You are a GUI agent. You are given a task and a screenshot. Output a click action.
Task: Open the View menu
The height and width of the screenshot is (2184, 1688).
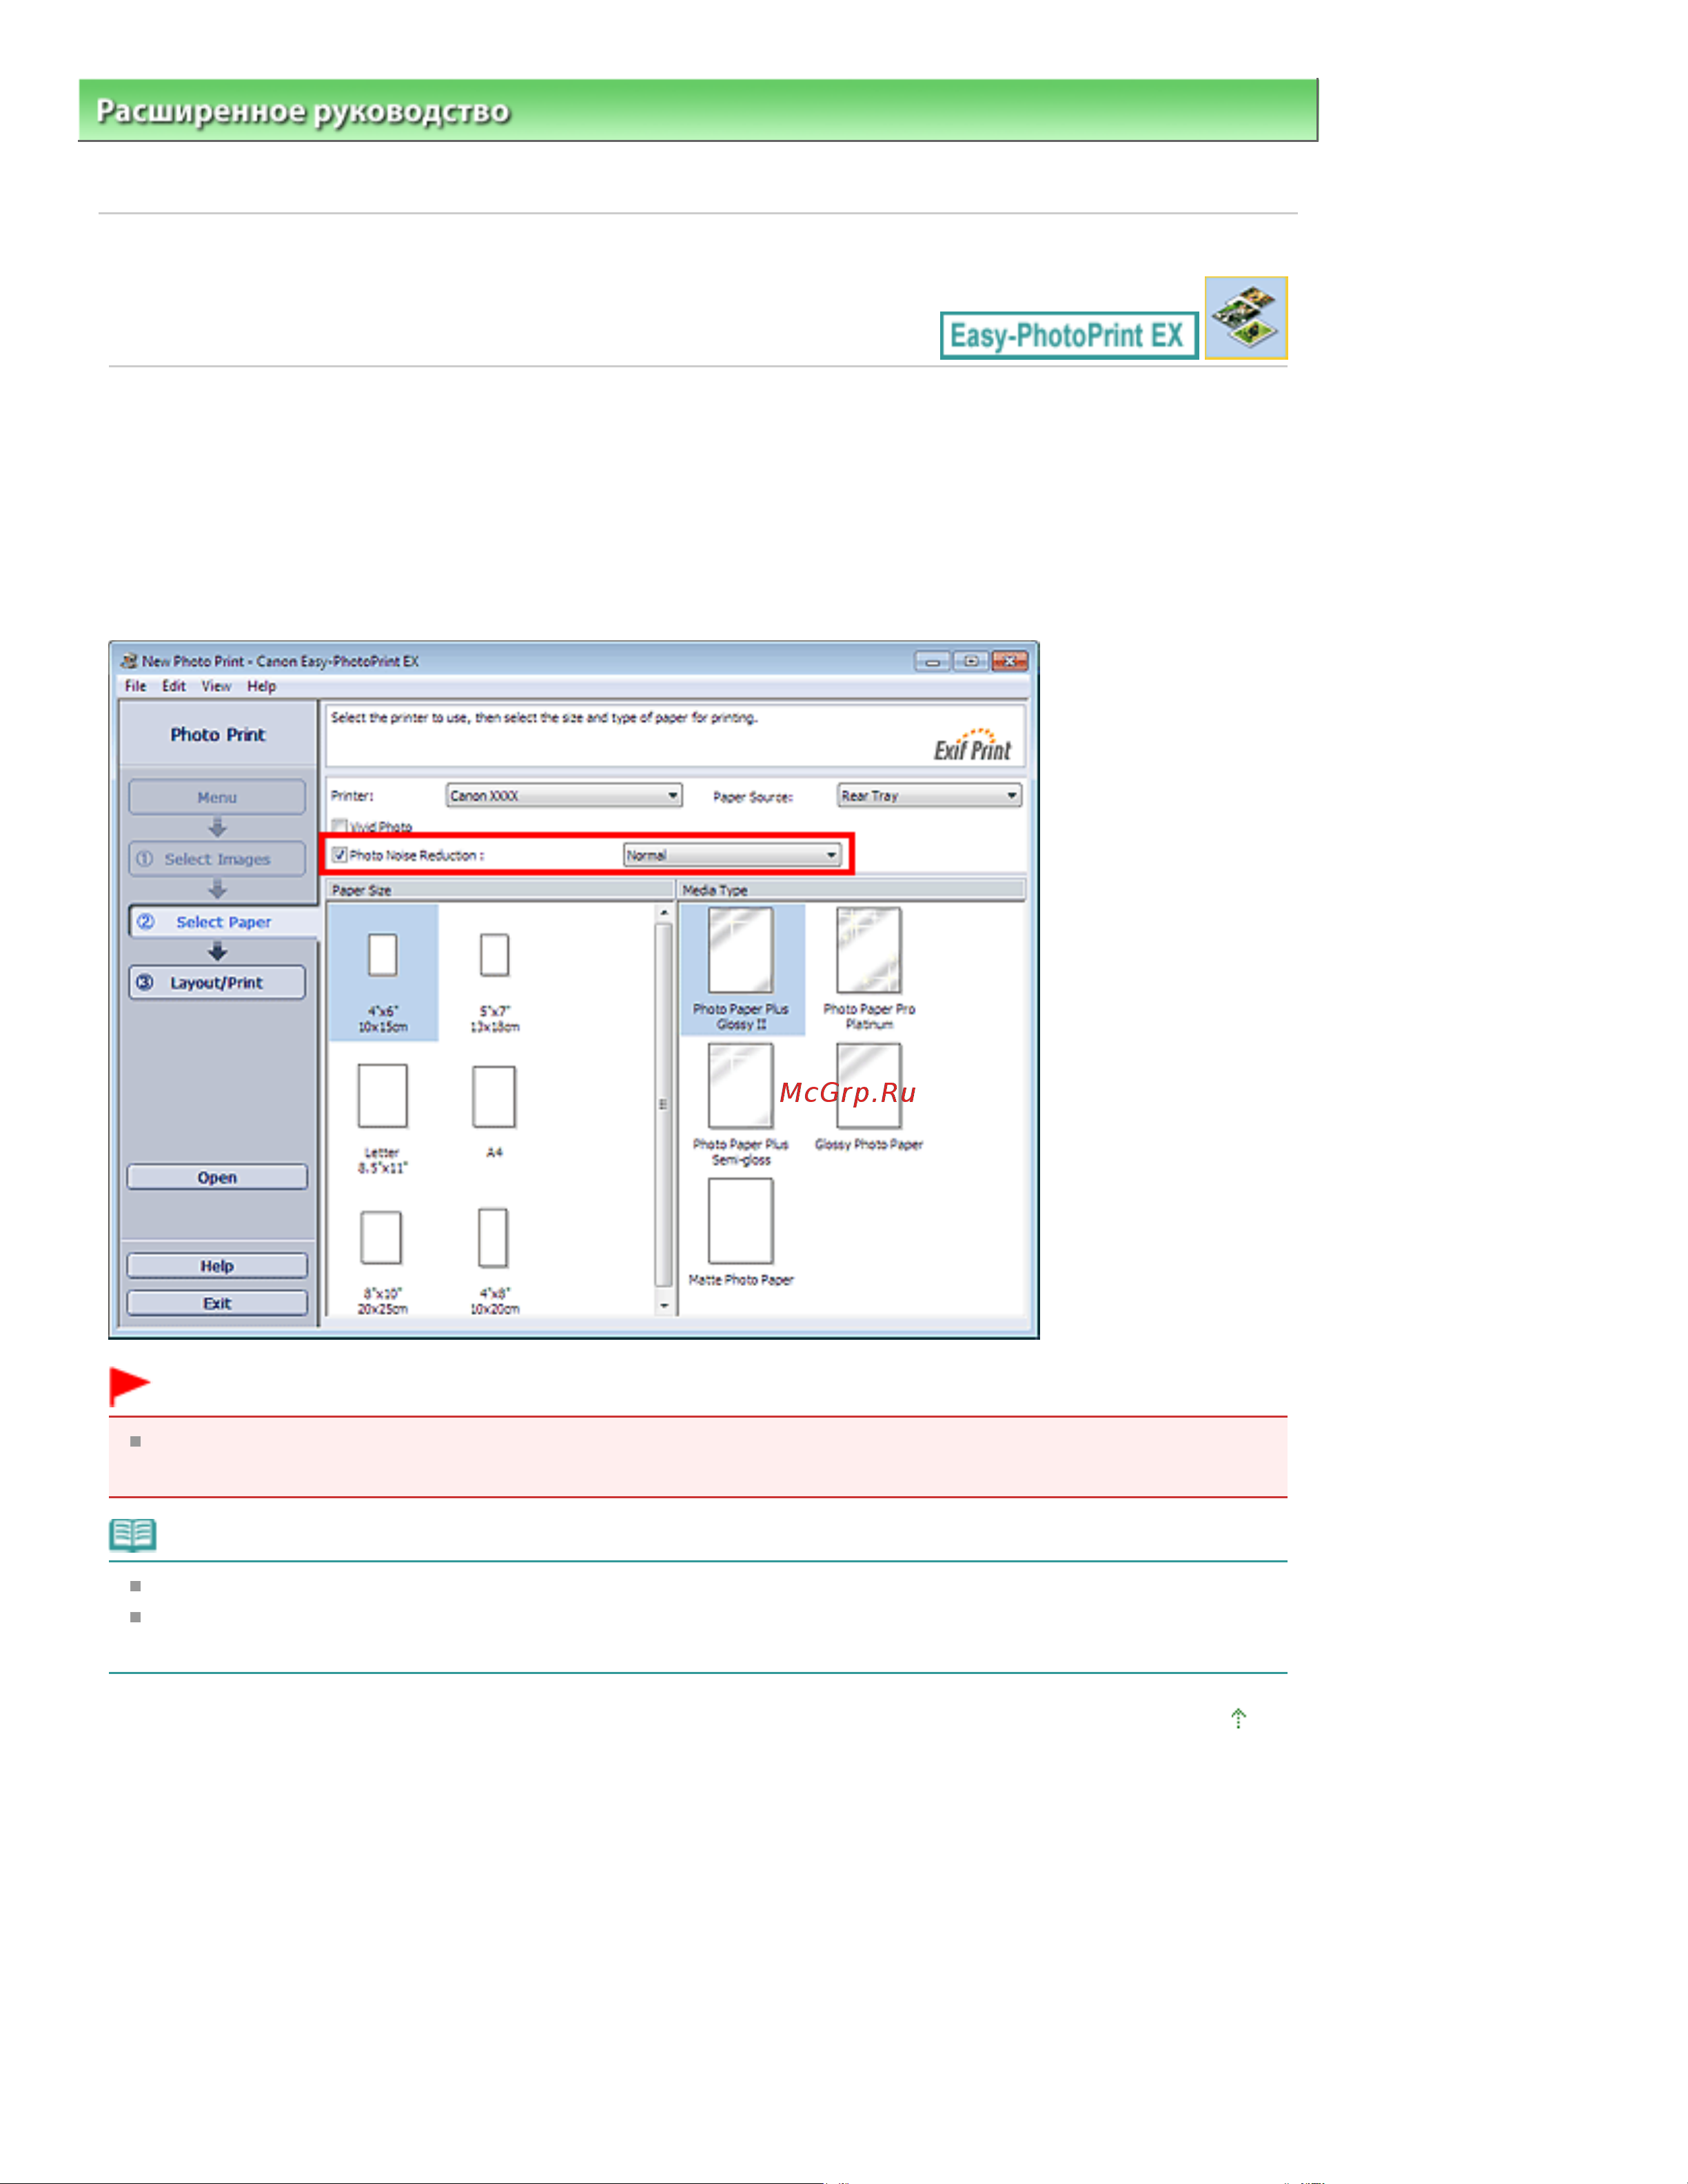[216, 686]
